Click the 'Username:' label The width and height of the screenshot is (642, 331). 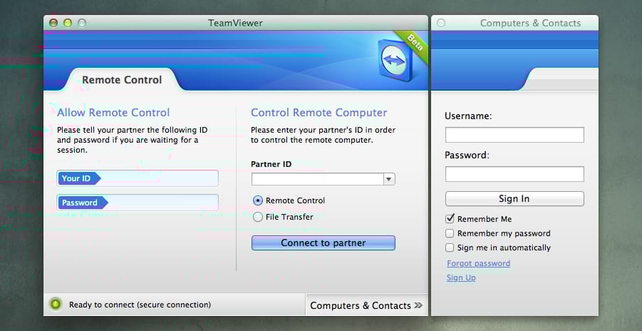(x=468, y=116)
